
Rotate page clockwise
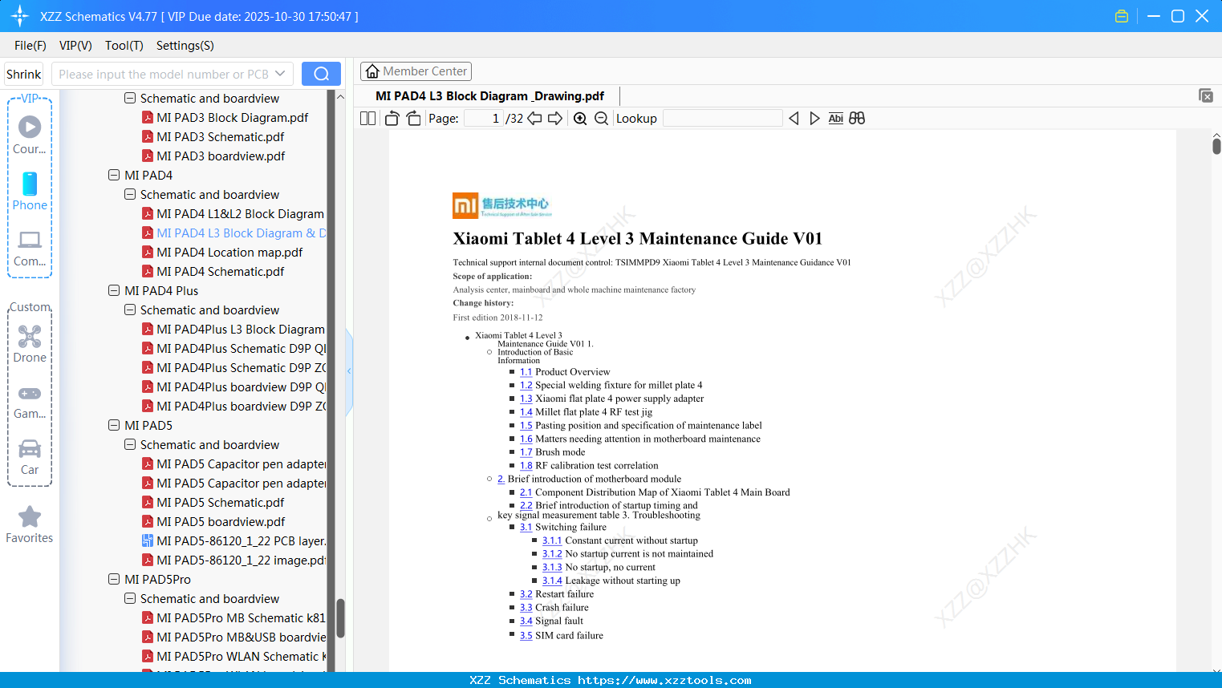pyautogui.click(x=414, y=119)
